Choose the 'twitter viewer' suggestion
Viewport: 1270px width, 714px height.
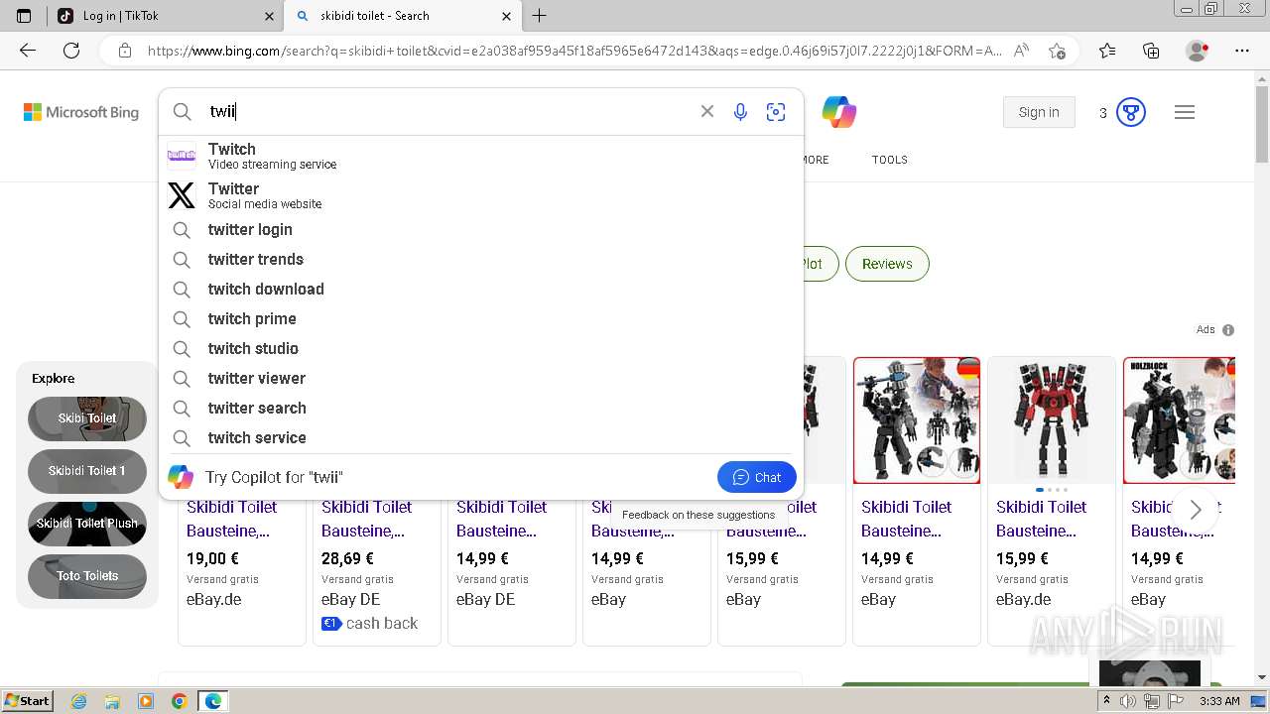coord(480,378)
